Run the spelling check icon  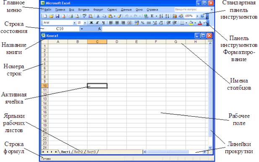click(x=84, y=16)
